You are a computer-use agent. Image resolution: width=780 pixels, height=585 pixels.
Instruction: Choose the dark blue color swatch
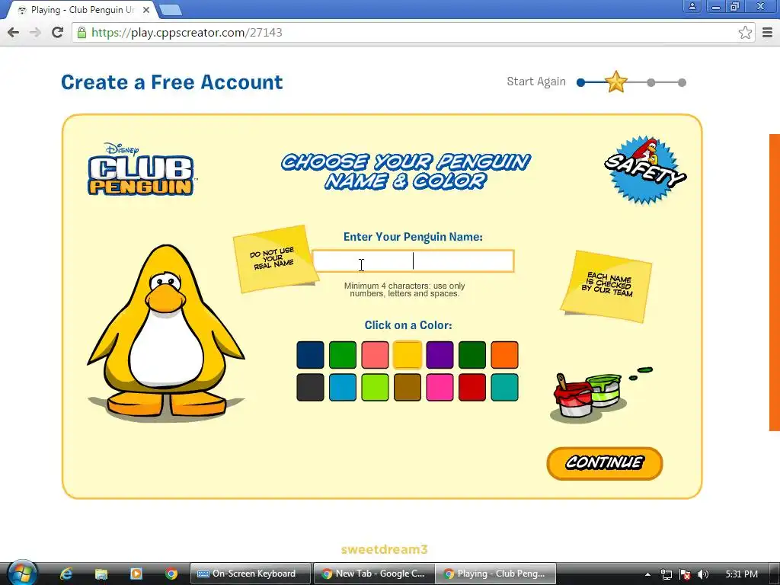click(x=311, y=355)
